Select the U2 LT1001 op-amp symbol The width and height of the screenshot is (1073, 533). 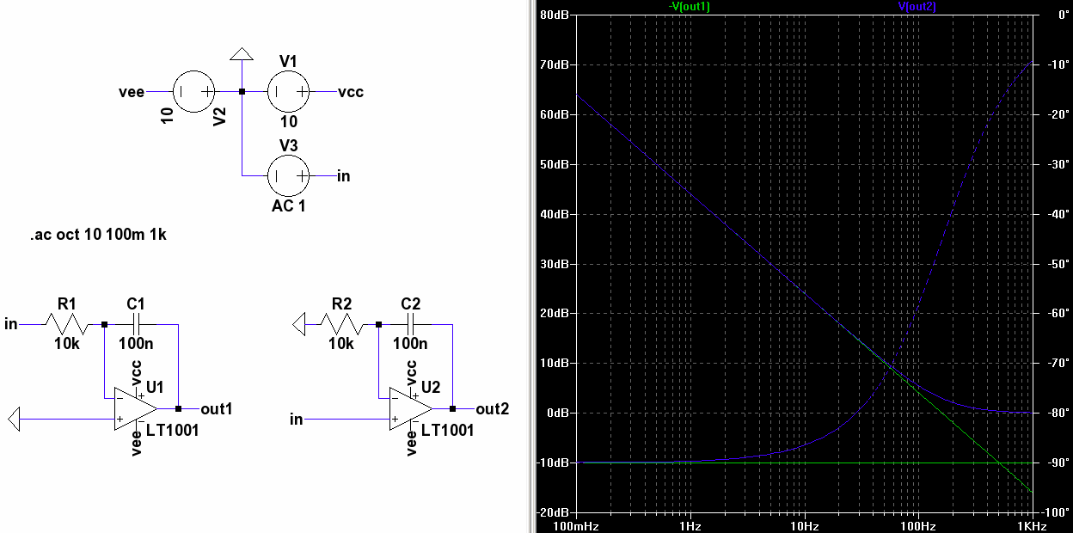coord(409,408)
